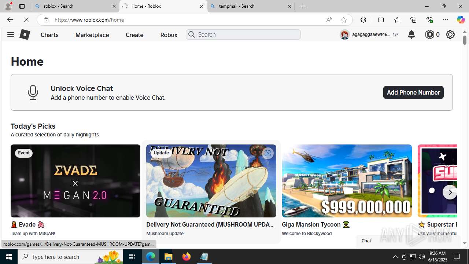Open the Evade game title link
Viewport: 469px width, 264px height.
tap(27, 224)
